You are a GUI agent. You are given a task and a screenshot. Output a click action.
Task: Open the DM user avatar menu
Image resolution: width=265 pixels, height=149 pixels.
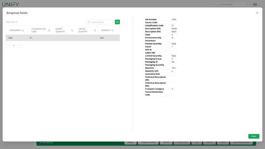coord(255,4)
